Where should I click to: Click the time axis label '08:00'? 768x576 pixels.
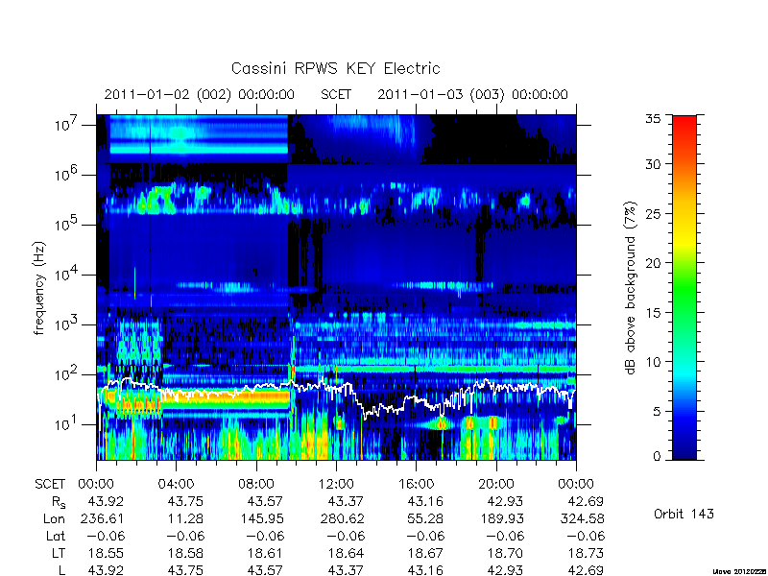pyautogui.click(x=256, y=484)
